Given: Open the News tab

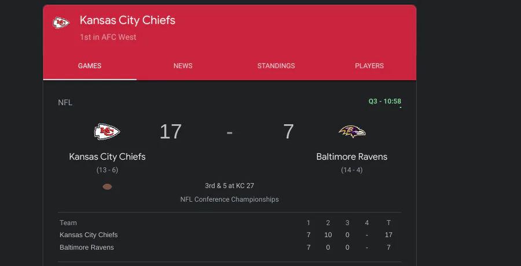Looking at the screenshot, I should point(183,66).
